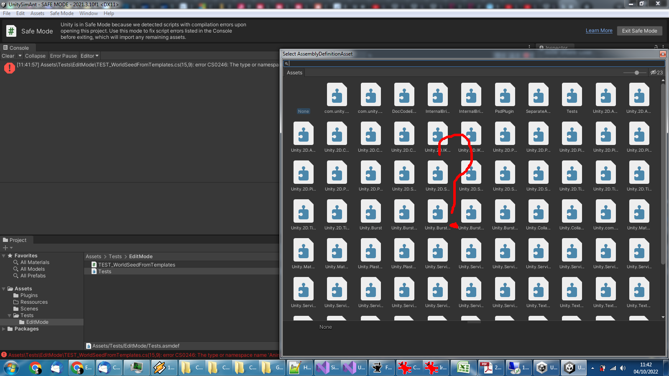This screenshot has width=669, height=376.
Task: Toggle hidden packages visibility eye (23)
Action: click(x=656, y=73)
